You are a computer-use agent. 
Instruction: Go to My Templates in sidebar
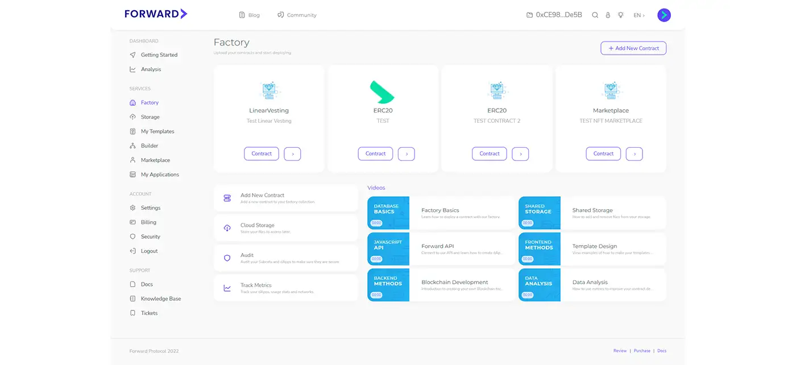157,131
